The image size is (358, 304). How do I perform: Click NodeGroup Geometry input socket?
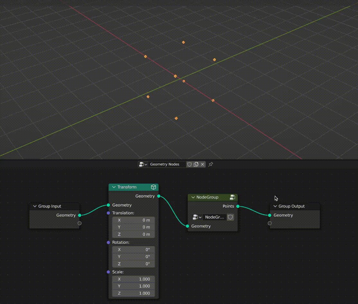[x=187, y=226]
